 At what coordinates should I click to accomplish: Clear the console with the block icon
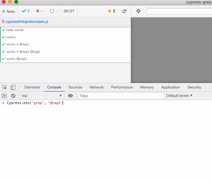(13, 96)
